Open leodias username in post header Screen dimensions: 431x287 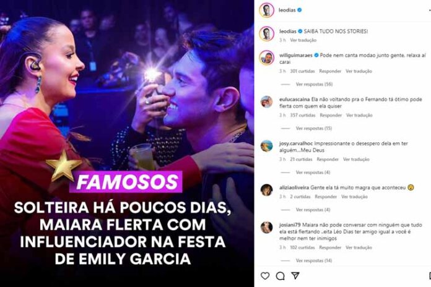click(287, 10)
